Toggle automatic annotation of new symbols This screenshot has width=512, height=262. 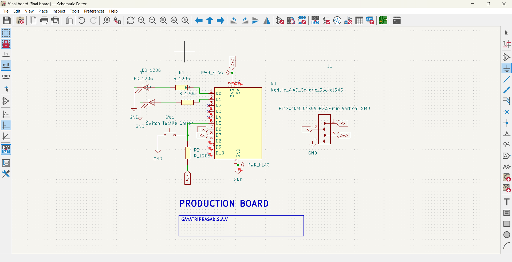point(6,150)
